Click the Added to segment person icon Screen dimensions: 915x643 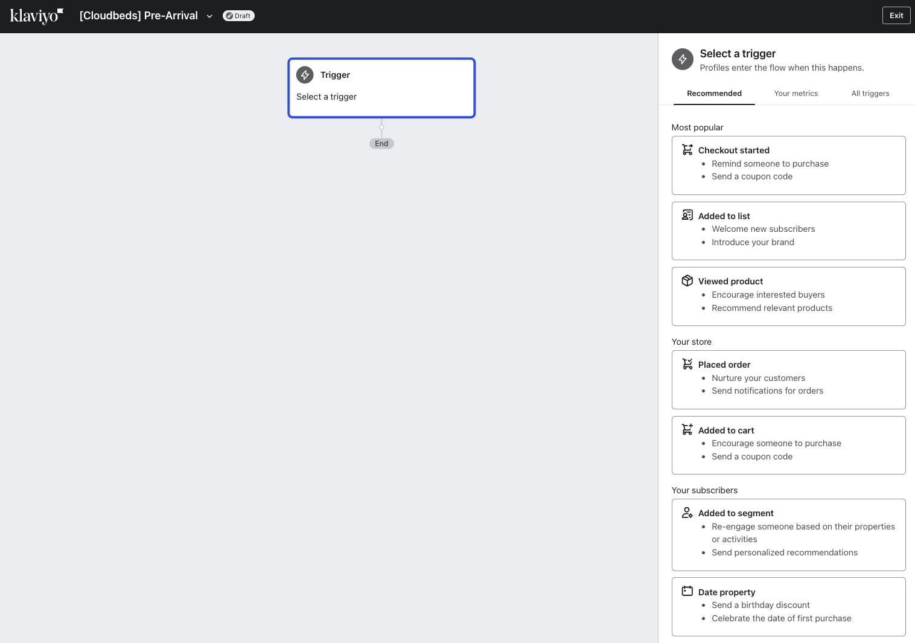tap(687, 512)
